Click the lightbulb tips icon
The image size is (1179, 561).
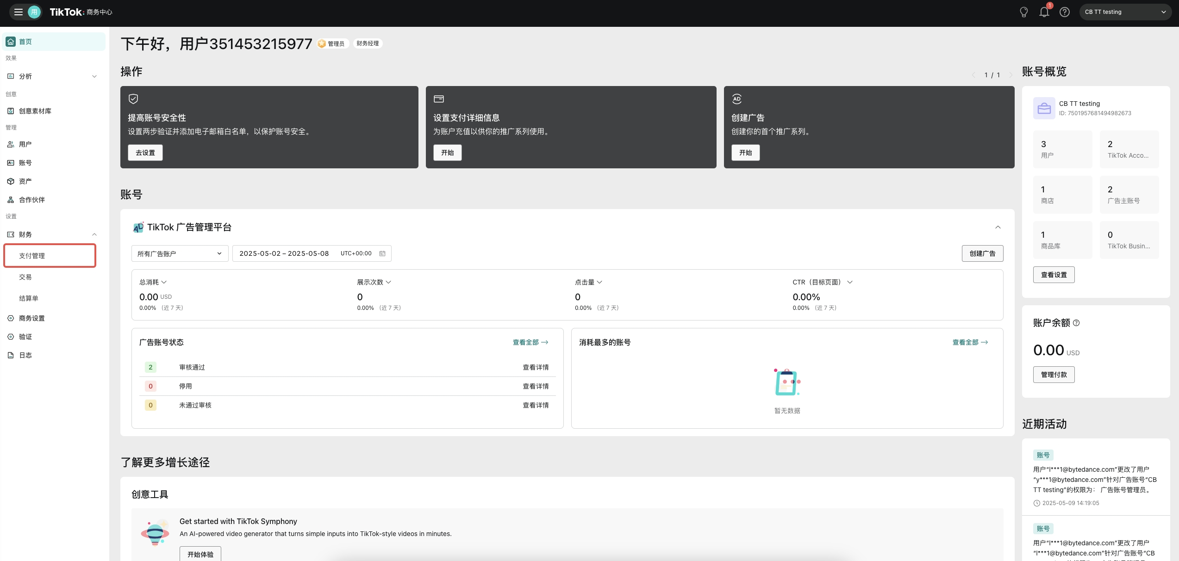[1023, 12]
